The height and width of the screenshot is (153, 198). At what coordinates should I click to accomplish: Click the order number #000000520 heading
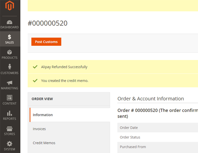pyautogui.click(x=48, y=23)
